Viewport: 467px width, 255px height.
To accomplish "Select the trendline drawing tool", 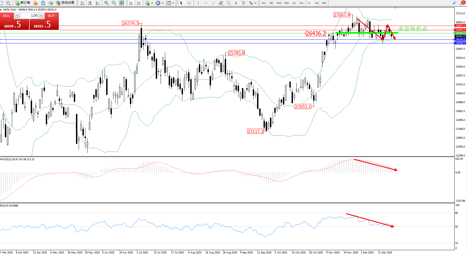I will pos(213,3).
